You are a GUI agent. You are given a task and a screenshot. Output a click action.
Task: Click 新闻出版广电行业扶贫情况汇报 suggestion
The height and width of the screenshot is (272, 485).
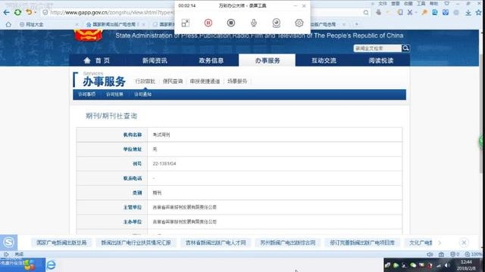[x=136, y=243]
